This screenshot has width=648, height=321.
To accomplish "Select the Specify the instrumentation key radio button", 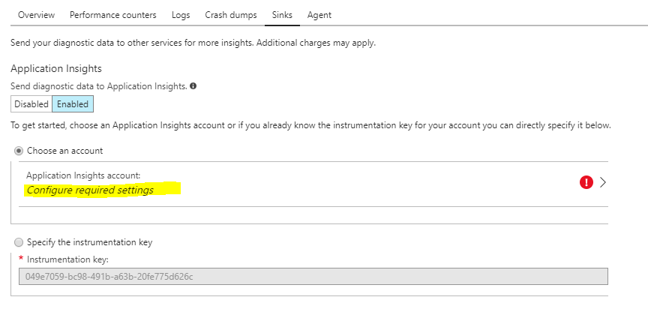I will click(19, 242).
